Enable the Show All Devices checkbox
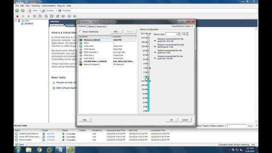This screenshot has height=153, width=272. point(80,31)
